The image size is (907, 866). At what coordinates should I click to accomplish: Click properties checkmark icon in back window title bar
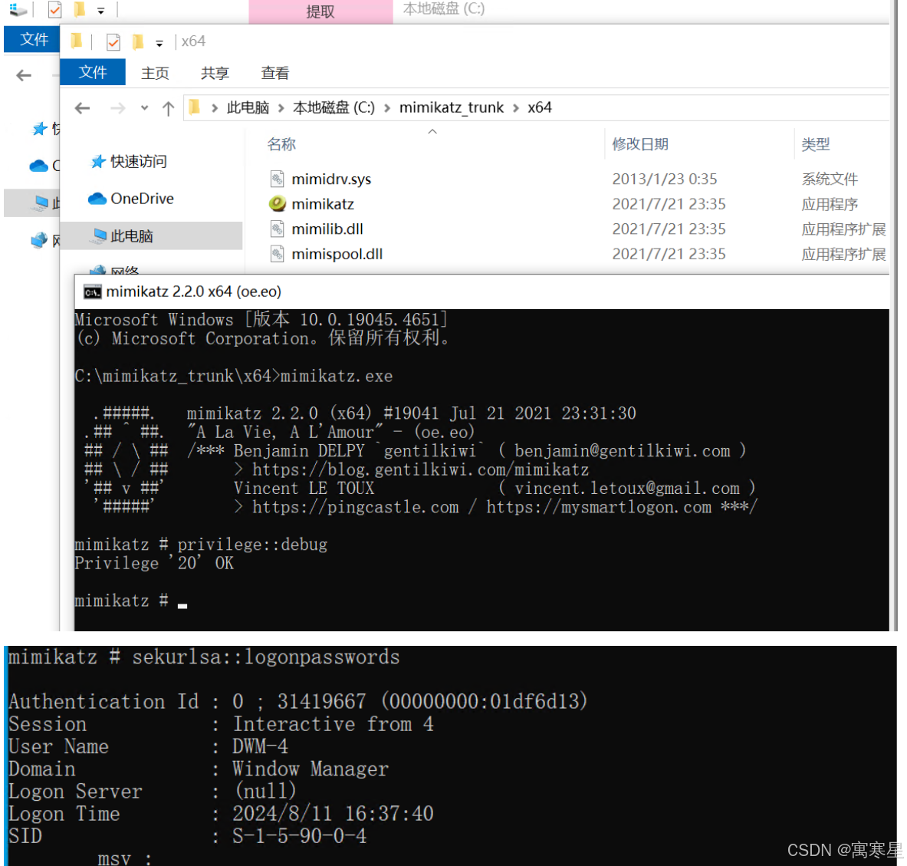point(54,9)
